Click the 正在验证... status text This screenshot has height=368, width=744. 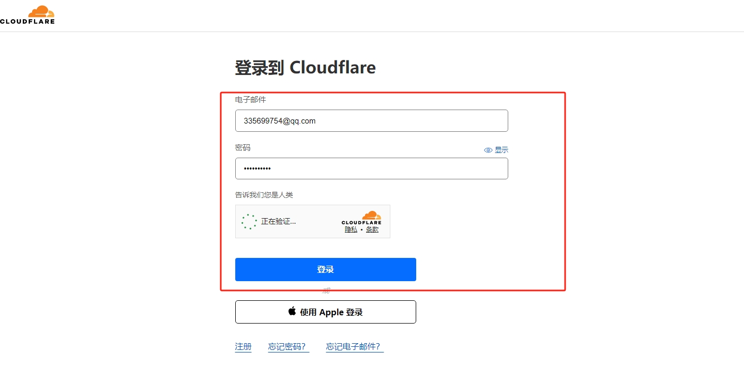[278, 221]
